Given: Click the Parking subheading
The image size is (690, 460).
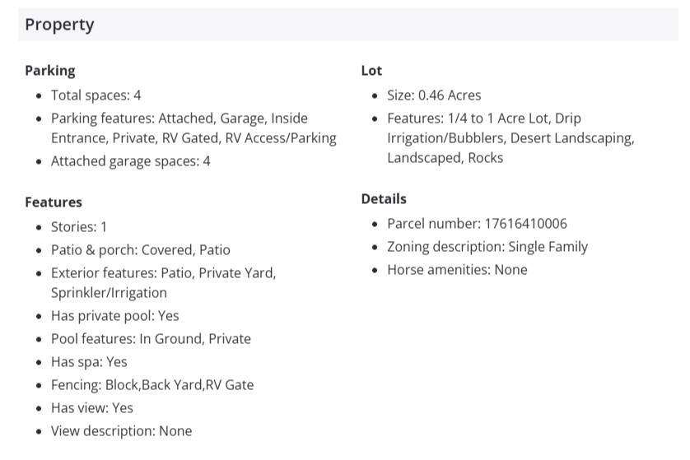Looking at the screenshot, I should (49, 71).
